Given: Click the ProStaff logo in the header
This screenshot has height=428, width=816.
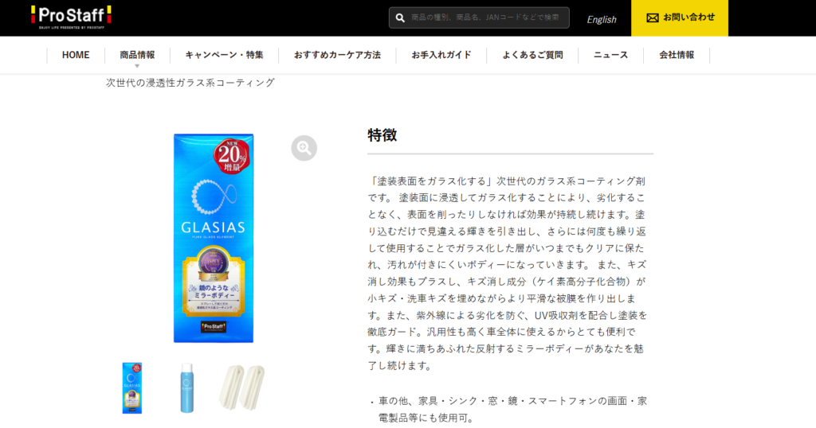Looking at the screenshot, I should tap(71, 18).
